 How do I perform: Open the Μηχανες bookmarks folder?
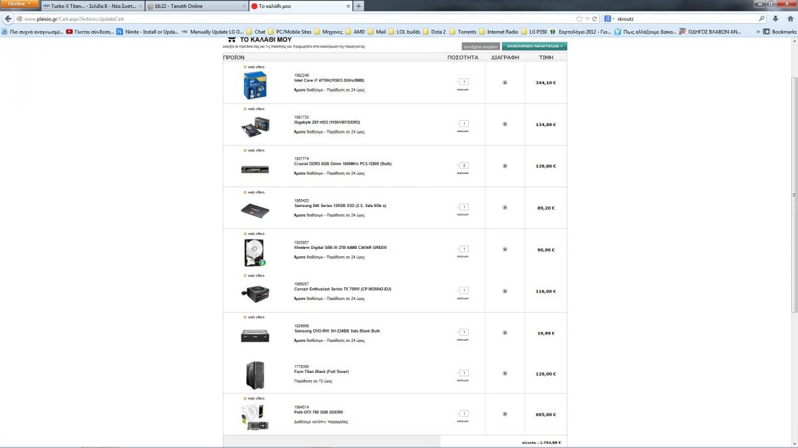(328, 31)
